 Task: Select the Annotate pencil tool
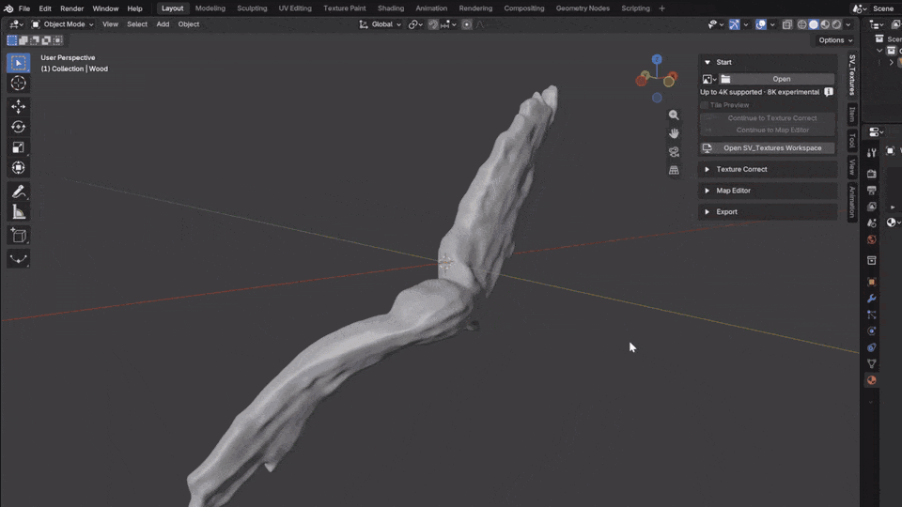pyautogui.click(x=19, y=192)
